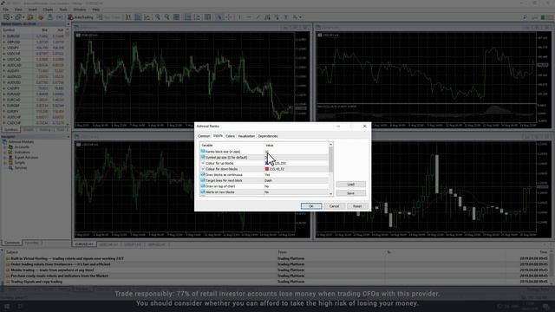Switch to the Colors tab in dialog
This screenshot has width=555, height=312.
tap(230, 136)
